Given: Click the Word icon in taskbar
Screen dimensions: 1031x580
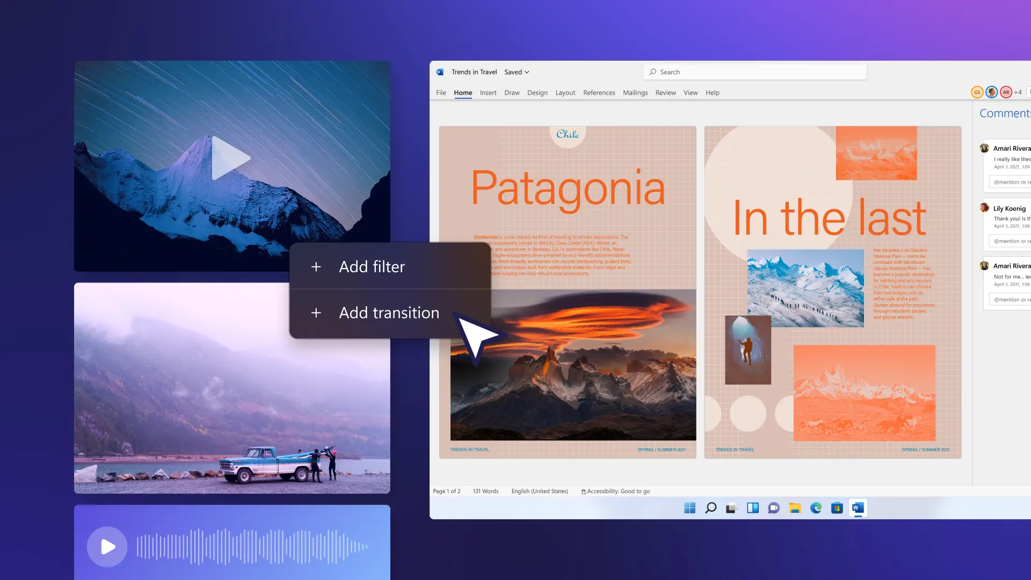Looking at the screenshot, I should click(x=858, y=508).
